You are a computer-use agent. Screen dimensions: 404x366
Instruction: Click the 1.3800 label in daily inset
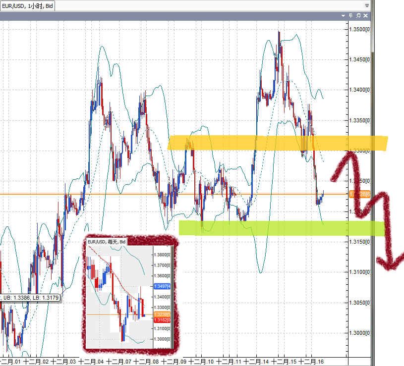point(162,255)
